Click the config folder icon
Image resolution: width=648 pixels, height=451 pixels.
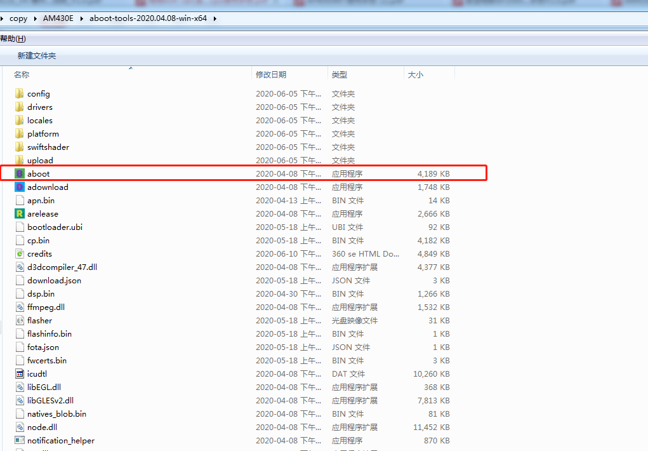[x=20, y=94]
